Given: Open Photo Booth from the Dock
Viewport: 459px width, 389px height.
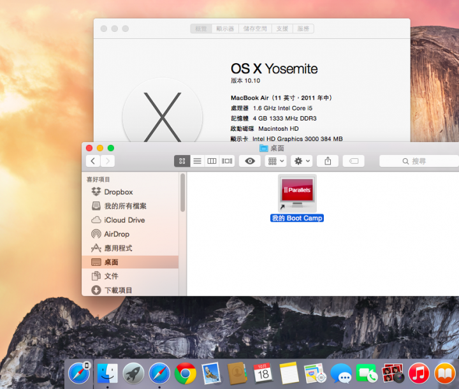Looking at the screenshot, I should tap(393, 373).
